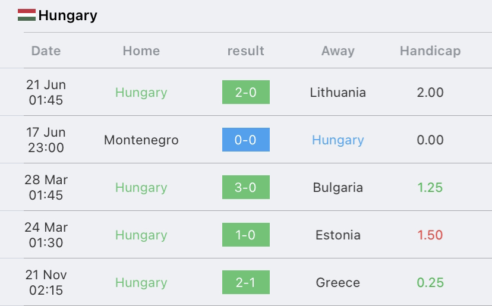The width and height of the screenshot is (492, 306).
Task: Open the Hungary team heading
Action: click(68, 15)
